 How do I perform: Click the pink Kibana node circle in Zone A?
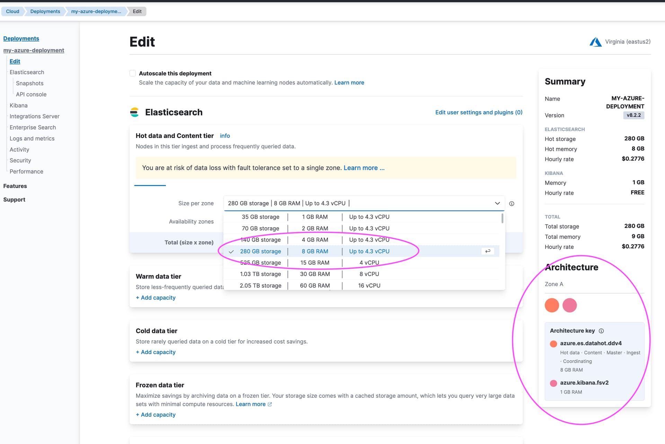click(570, 305)
